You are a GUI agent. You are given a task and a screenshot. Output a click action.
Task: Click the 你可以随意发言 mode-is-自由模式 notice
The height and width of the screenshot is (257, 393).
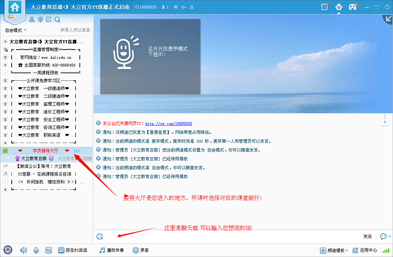point(154,168)
